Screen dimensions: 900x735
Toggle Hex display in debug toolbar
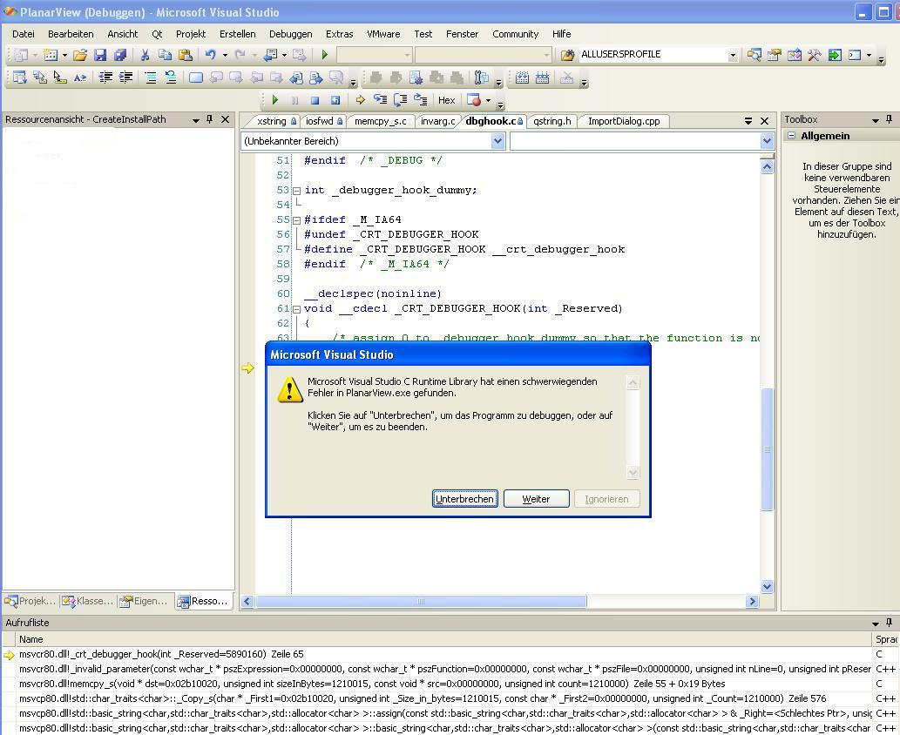coord(447,100)
